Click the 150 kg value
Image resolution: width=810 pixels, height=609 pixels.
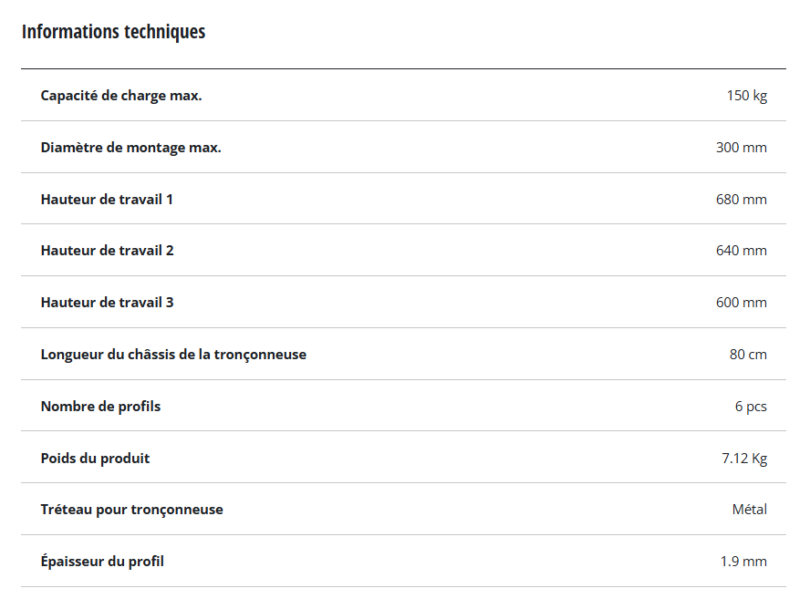(746, 96)
